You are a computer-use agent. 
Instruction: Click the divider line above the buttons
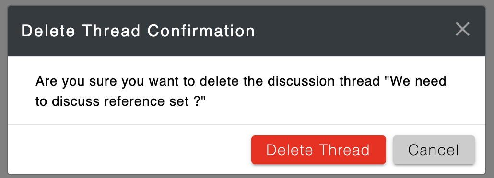click(x=247, y=125)
